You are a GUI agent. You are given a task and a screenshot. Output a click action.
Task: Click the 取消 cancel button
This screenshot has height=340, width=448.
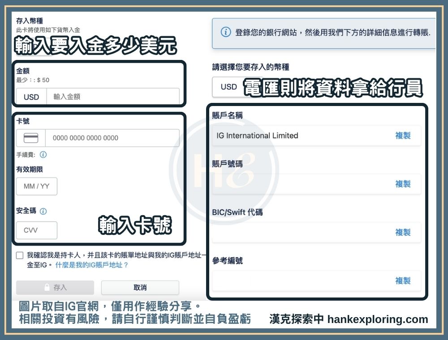pyautogui.click(x=140, y=288)
